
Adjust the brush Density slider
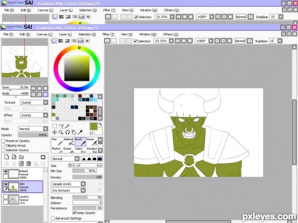(x=87, y=177)
